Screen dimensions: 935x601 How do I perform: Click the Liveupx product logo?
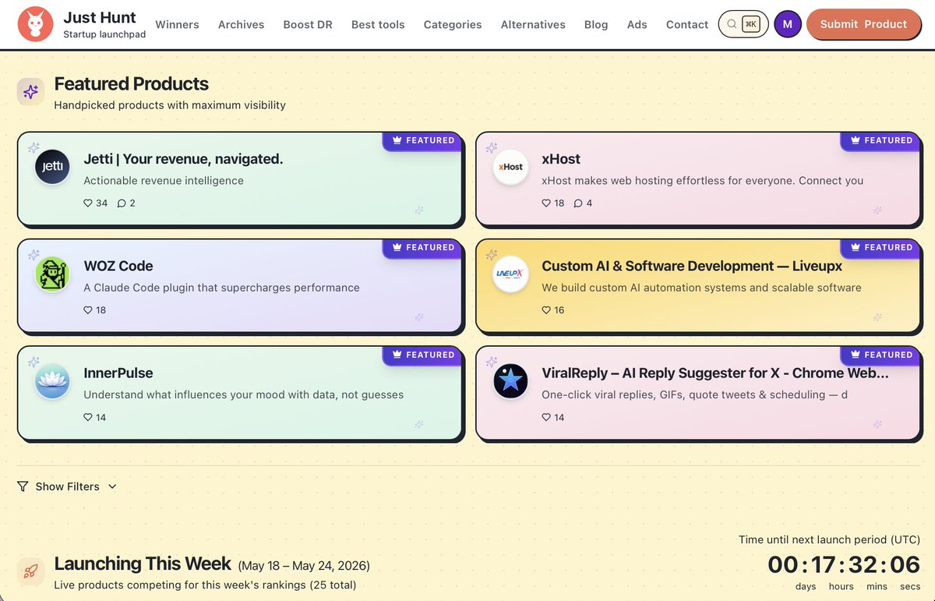[x=510, y=274]
